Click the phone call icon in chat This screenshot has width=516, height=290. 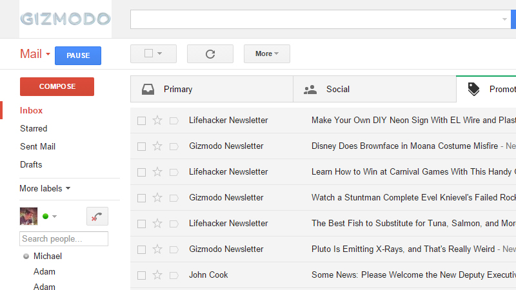tap(97, 216)
